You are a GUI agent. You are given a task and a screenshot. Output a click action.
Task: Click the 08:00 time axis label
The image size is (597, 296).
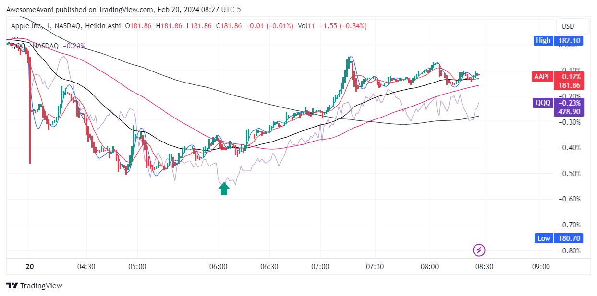(429, 267)
